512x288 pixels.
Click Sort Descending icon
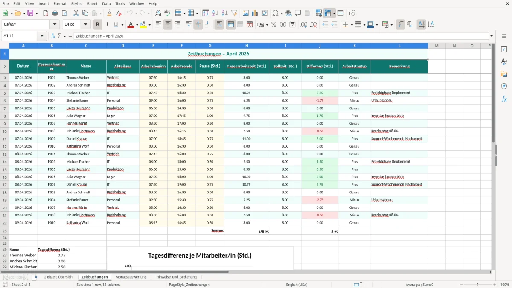coord(224,13)
